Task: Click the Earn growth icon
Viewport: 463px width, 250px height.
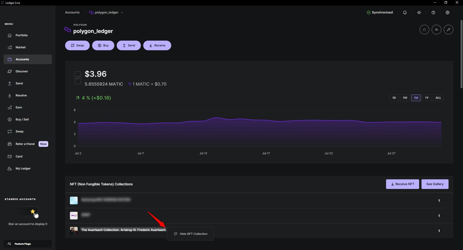Action: [x=10, y=107]
